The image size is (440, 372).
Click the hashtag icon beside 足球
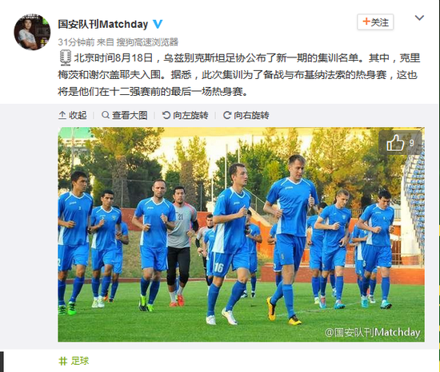click(62, 361)
